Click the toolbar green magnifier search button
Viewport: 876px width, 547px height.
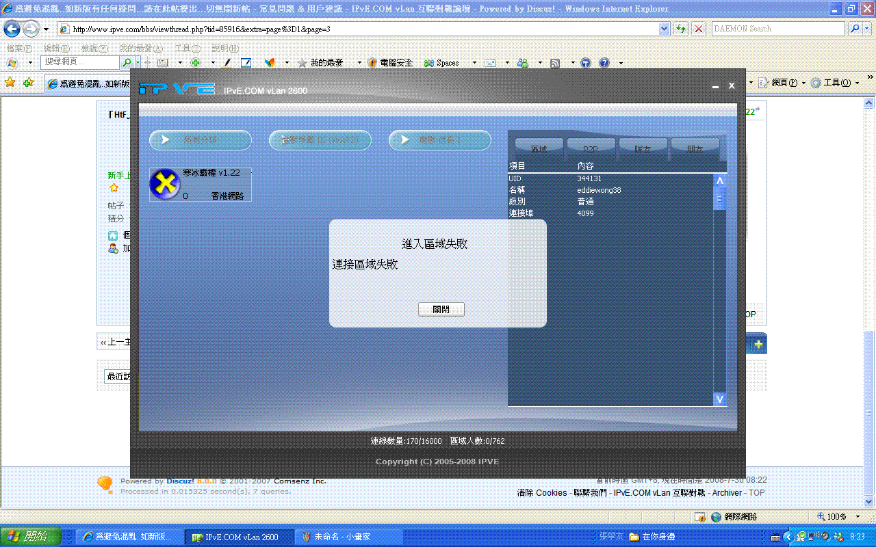[x=127, y=62]
